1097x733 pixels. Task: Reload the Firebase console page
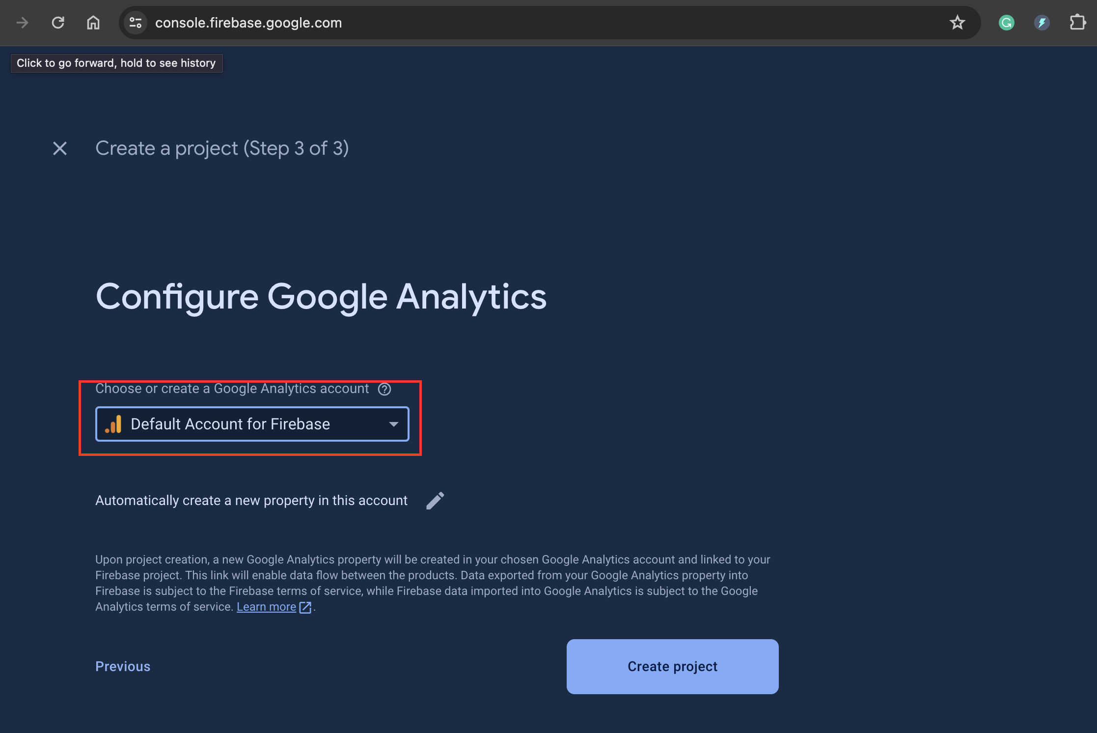coord(58,23)
